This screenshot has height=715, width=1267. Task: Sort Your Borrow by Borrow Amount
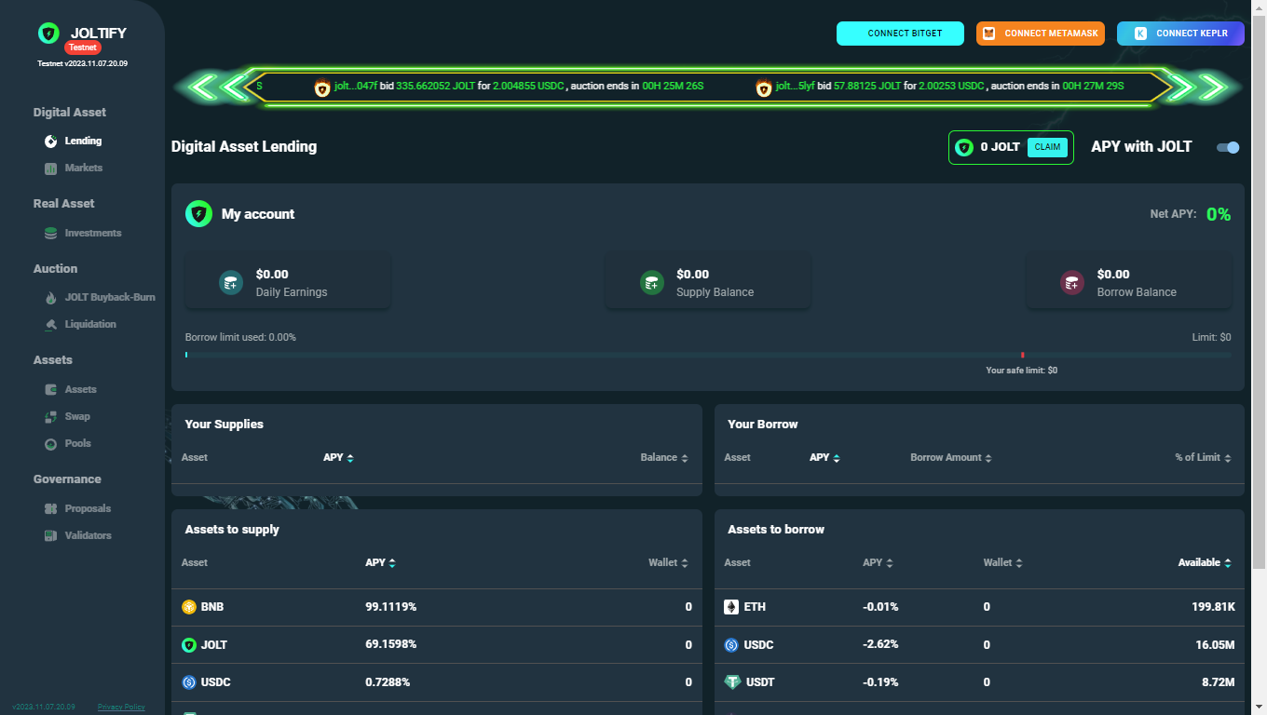[x=951, y=458]
